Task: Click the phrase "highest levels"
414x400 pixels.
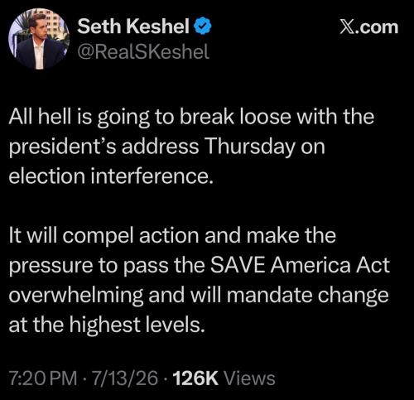Action: click(137, 325)
